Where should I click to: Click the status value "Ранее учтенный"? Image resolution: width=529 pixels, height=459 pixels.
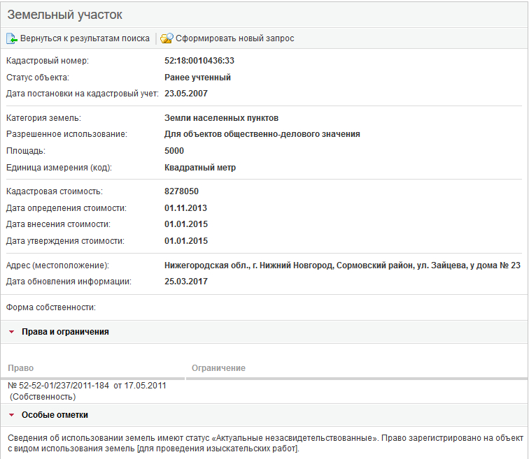click(197, 78)
